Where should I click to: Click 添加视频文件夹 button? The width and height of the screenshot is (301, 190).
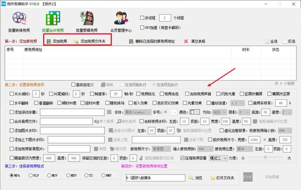coord(89,41)
